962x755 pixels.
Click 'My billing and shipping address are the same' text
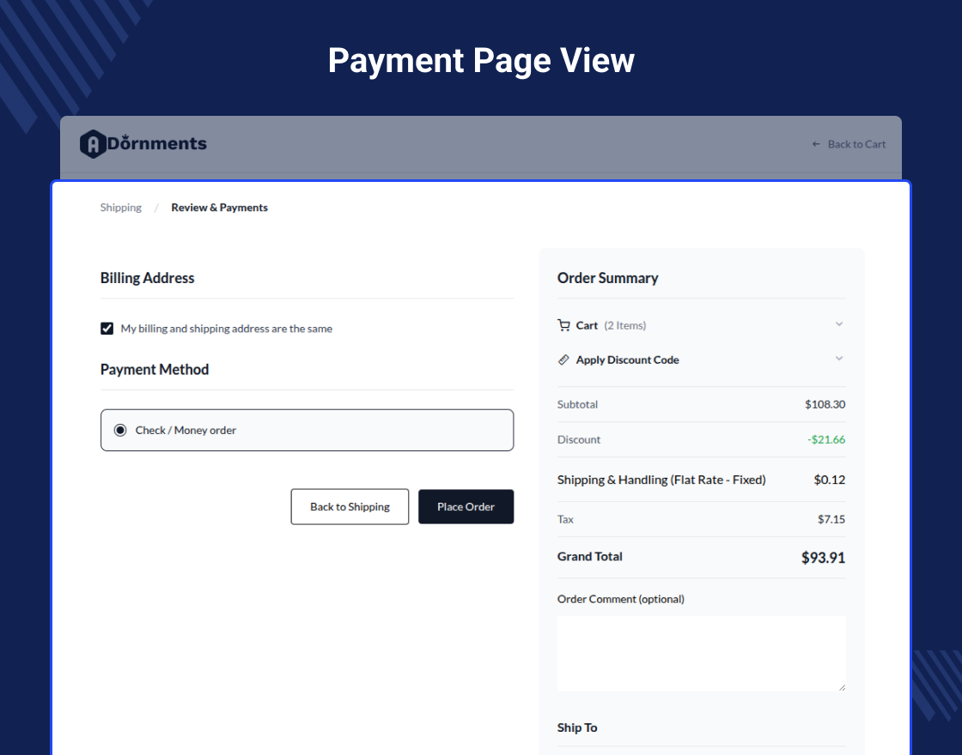click(227, 329)
